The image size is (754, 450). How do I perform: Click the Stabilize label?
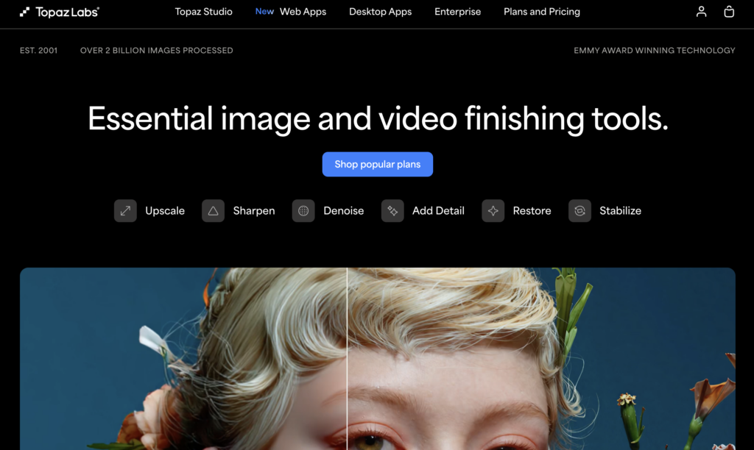click(x=620, y=211)
